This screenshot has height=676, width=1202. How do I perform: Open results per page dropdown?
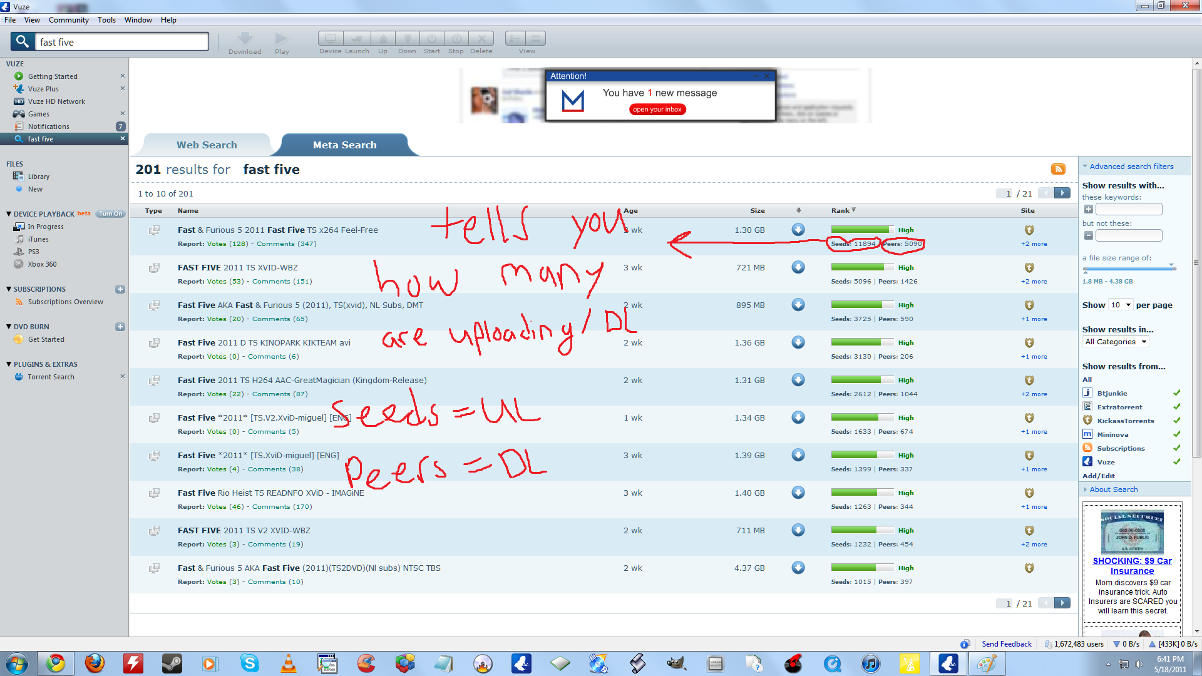pos(1121,305)
